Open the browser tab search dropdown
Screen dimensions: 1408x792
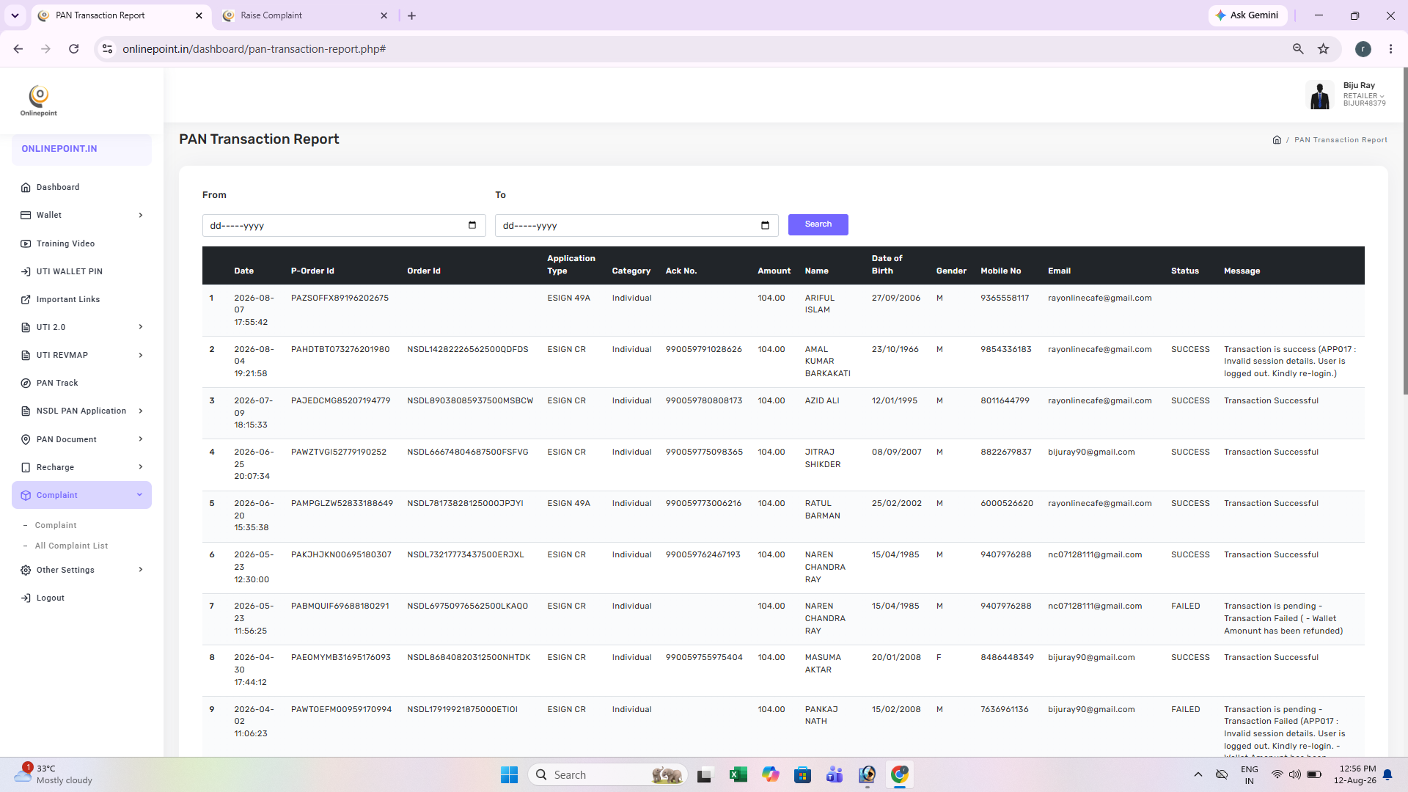coord(15,15)
